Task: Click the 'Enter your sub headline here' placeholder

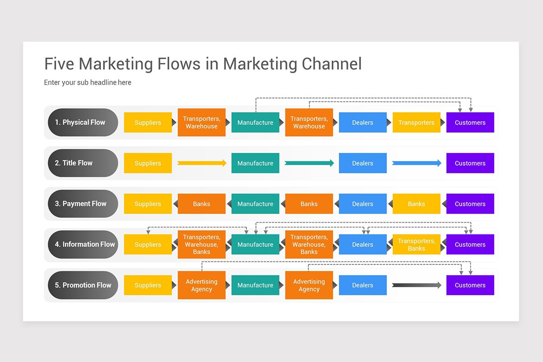Action: (88, 82)
